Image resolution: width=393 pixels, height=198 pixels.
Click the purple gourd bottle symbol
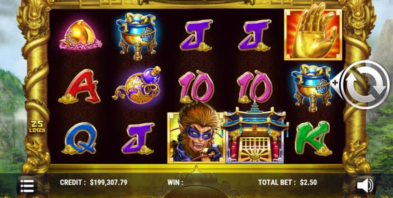[138, 86]
